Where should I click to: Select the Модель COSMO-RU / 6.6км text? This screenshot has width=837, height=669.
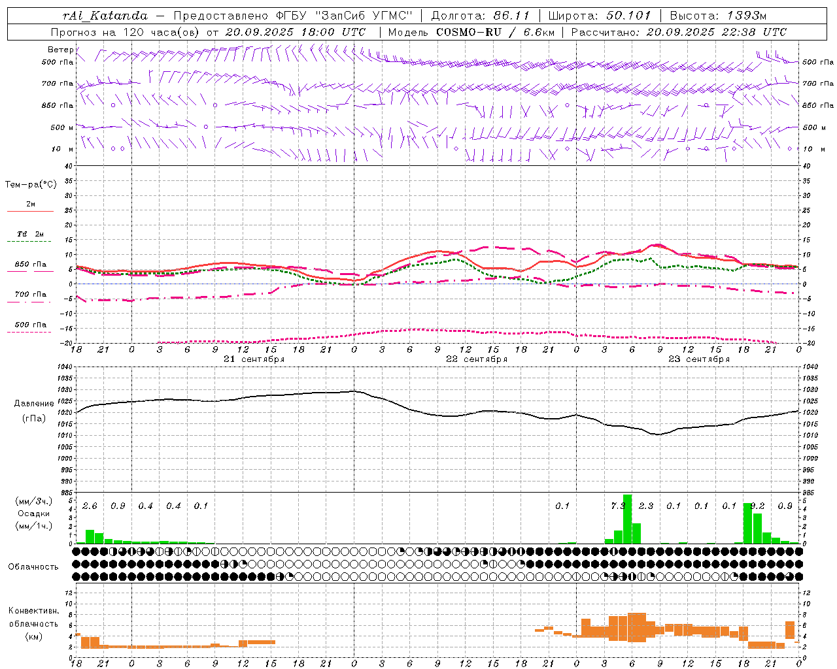pyautogui.click(x=471, y=32)
